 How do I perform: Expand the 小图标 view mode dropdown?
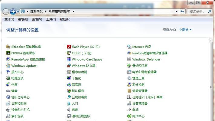[185, 30]
